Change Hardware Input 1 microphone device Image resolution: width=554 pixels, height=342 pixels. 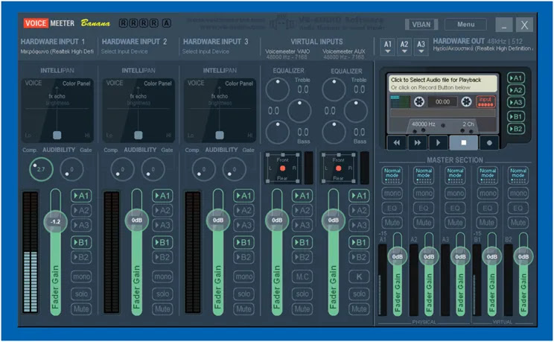coord(57,51)
